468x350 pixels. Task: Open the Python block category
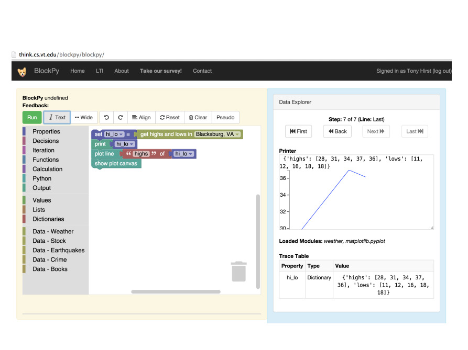point(42,178)
